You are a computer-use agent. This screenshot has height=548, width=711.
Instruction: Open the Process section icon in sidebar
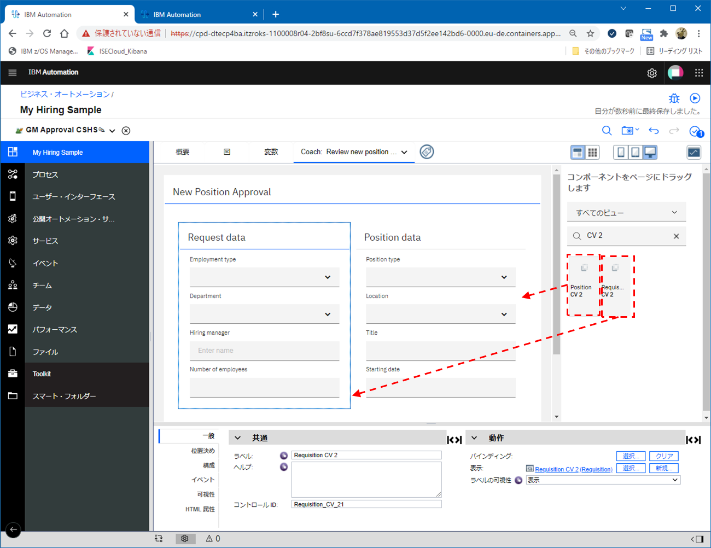[13, 174]
